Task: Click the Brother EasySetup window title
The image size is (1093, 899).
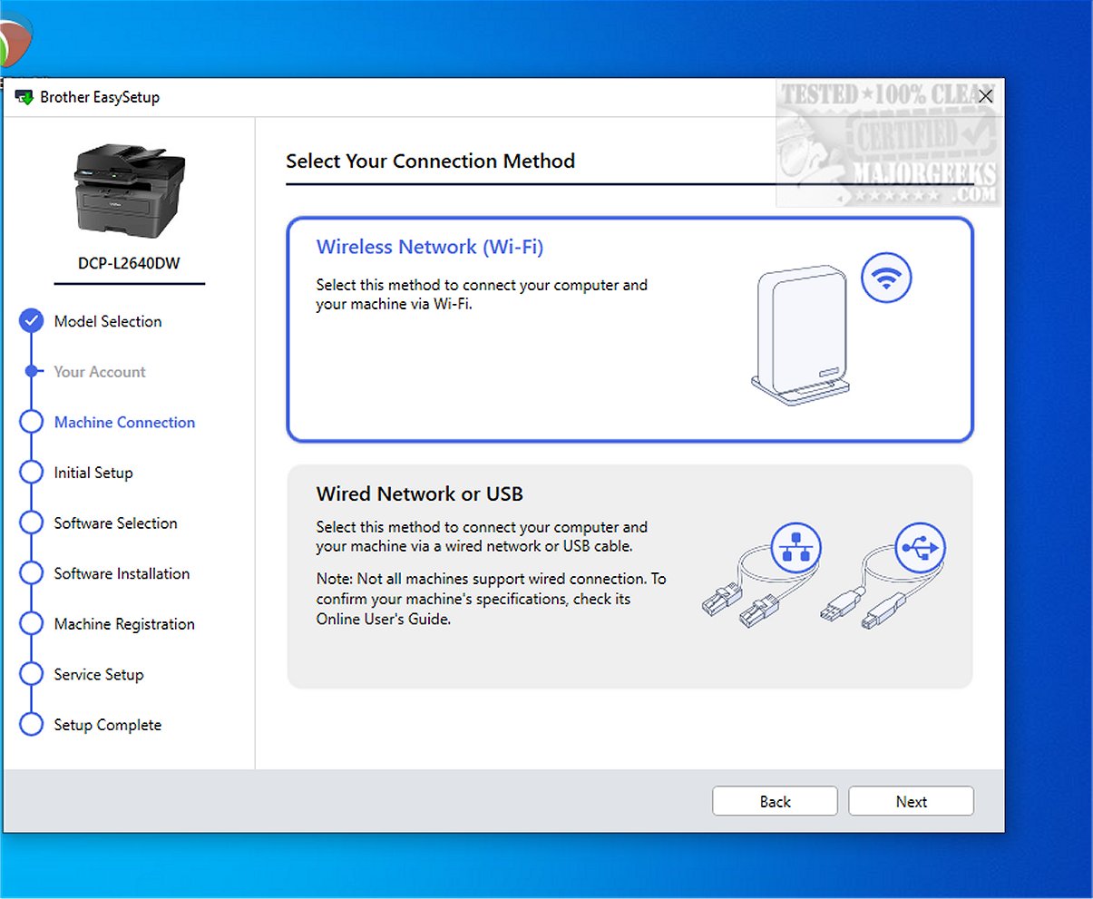Action: [100, 97]
